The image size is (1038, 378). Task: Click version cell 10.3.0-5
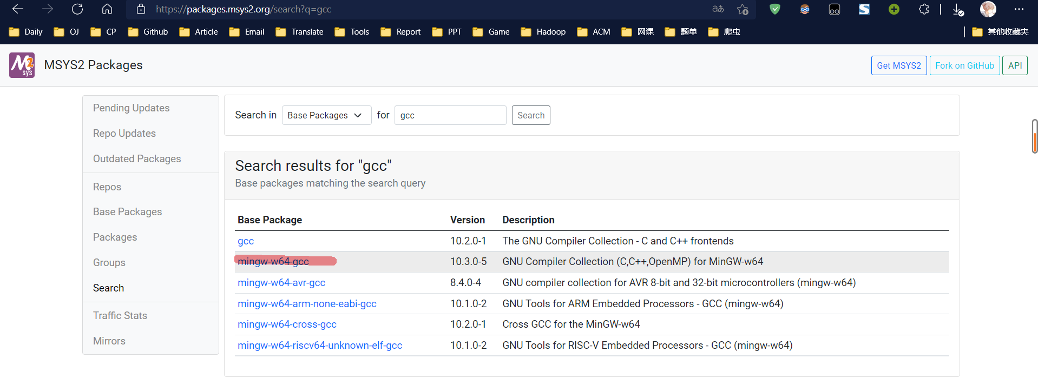468,262
